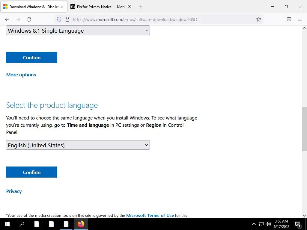Image resolution: width=307 pixels, height=230 pixels.
Task: Open the third blank document taskbar icon
Action: click(x=66, y=224)
